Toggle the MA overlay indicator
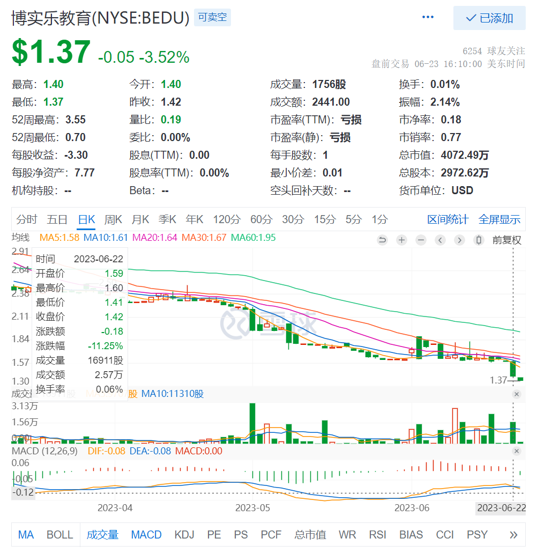537x553 pixels. (x=26, y=535)
